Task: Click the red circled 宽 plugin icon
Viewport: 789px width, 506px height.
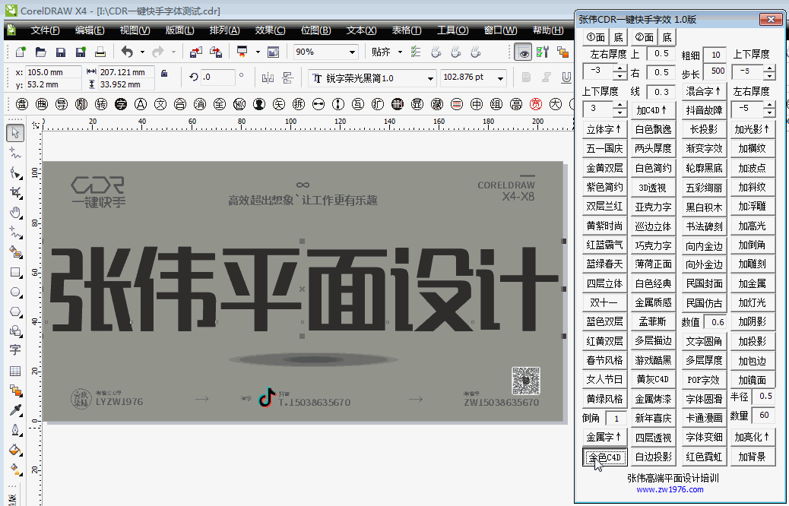Action: [x=535, y=104]
